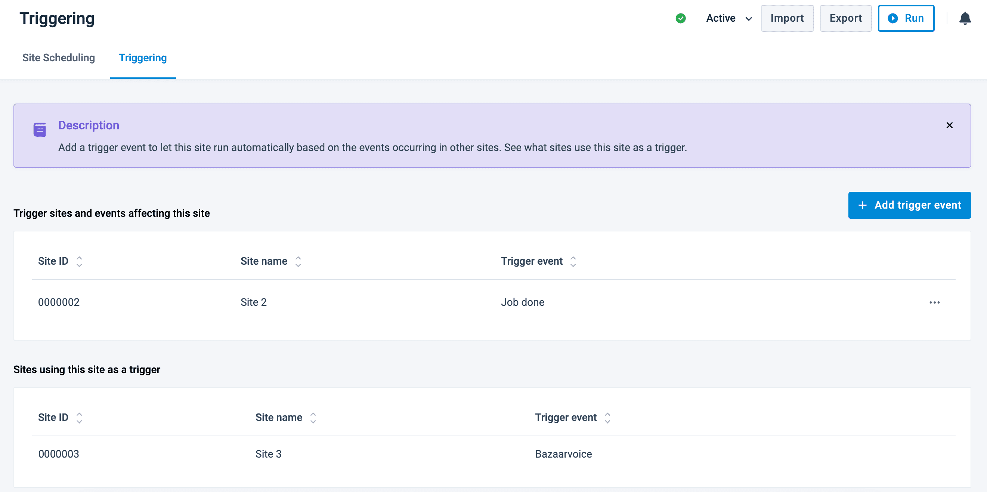Switch to the Site Scheduling tab
The image size is (987, 492).
tap(59, 58)
